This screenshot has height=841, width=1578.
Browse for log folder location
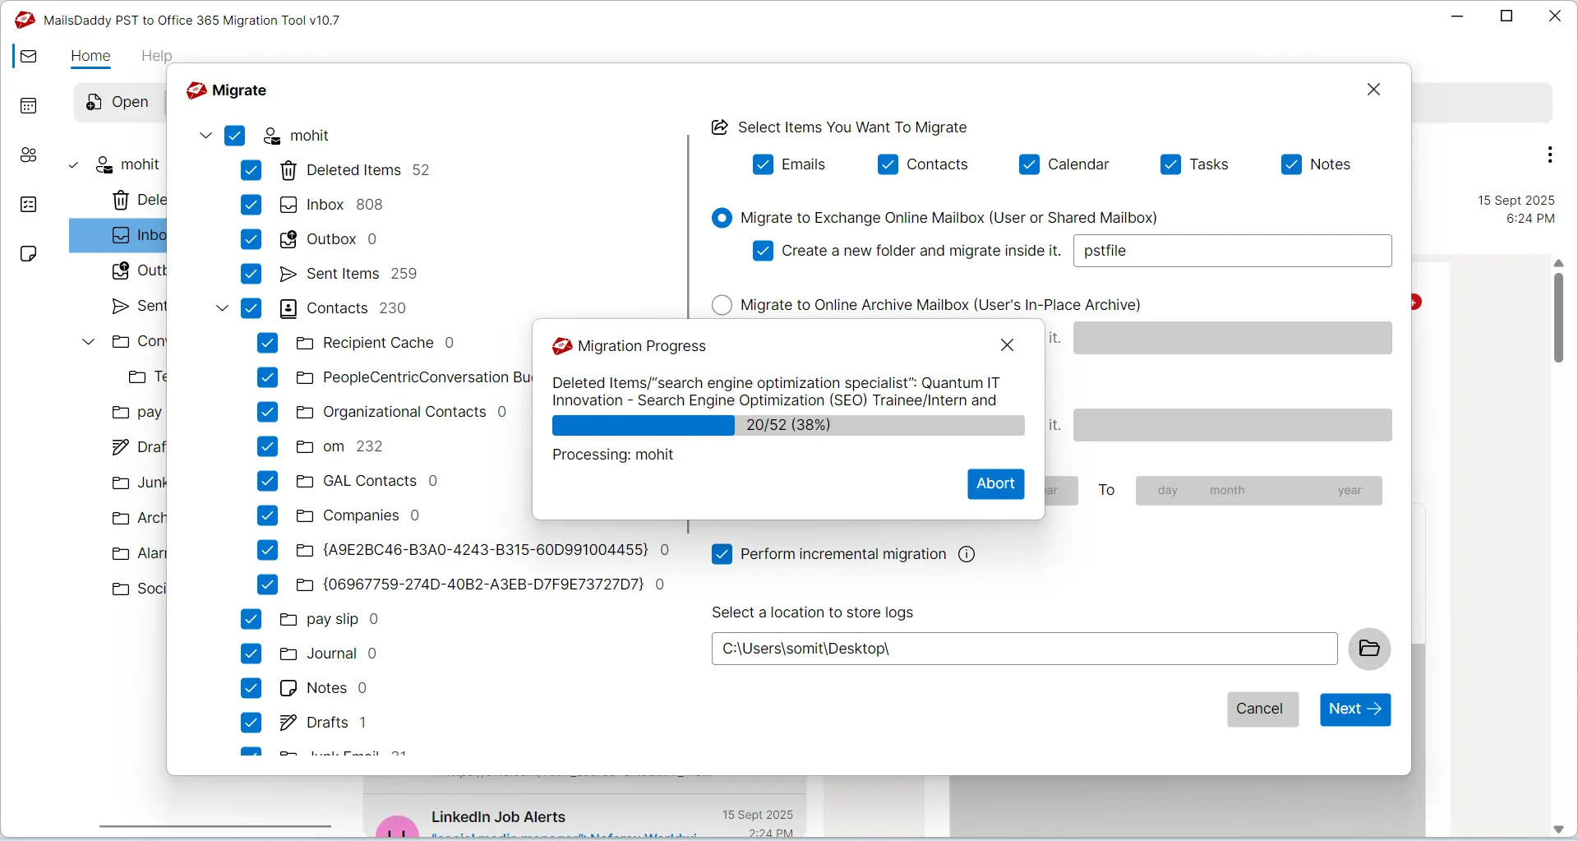coord(1369,649)
